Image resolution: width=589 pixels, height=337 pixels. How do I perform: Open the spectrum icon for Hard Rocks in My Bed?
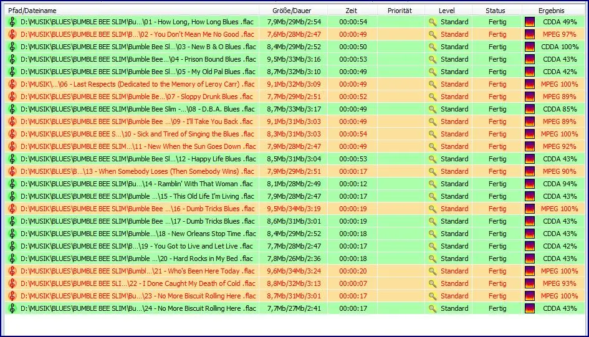[x=530, y=258]
